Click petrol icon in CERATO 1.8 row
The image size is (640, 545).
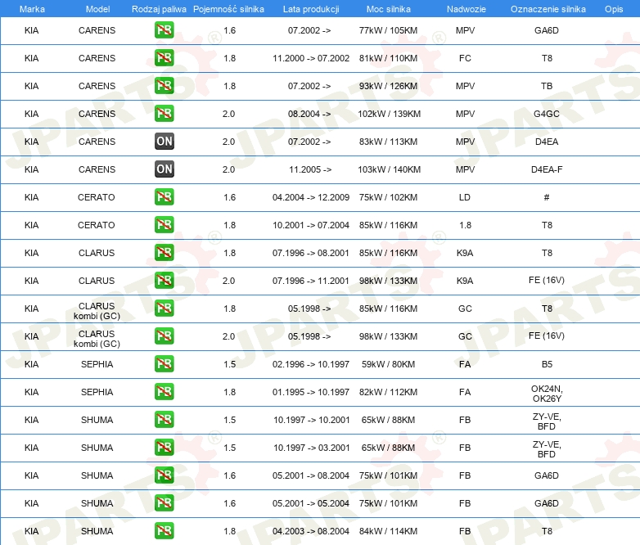pos(164,224)
